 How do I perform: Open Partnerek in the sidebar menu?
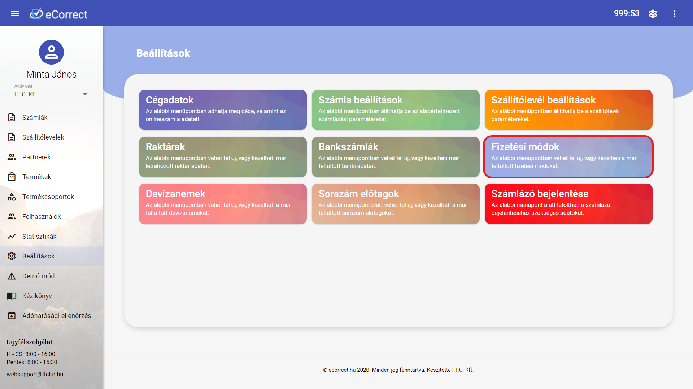[x=36, y=157]
